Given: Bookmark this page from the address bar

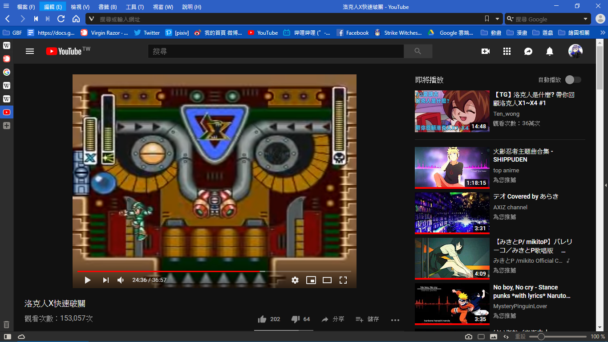Looking at the screenshot, I should pyautogui.click(x=487, y=19).
